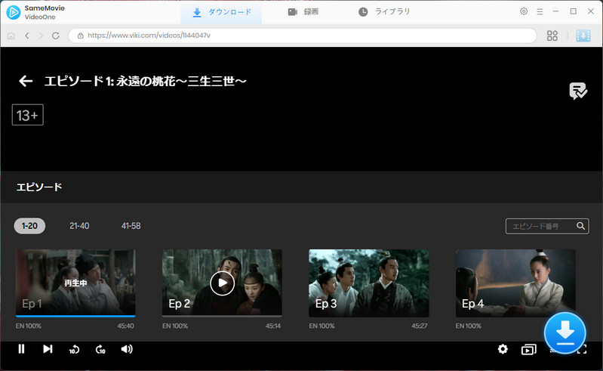This screenshot has height=371, width=603.
Task: Open the download queue icon in toolbar
Action: point(583,36)
